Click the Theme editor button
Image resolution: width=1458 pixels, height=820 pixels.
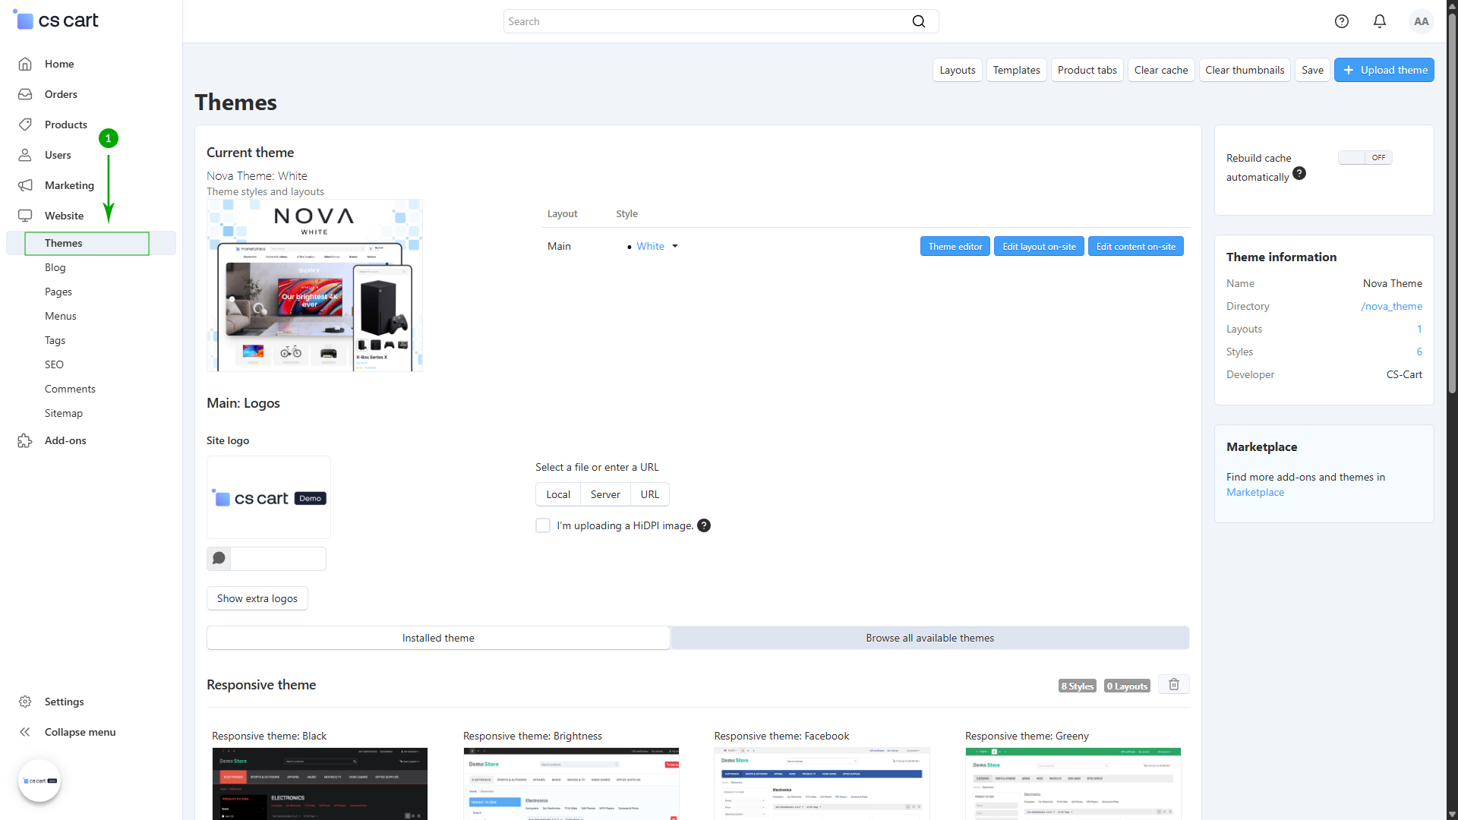point(955,246)
